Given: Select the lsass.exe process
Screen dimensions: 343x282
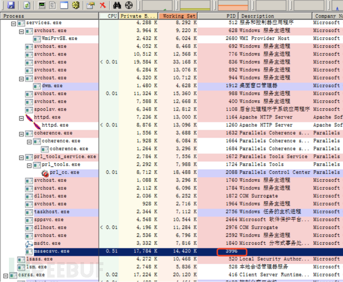Looking at the screenshot, I should point(39,259).
